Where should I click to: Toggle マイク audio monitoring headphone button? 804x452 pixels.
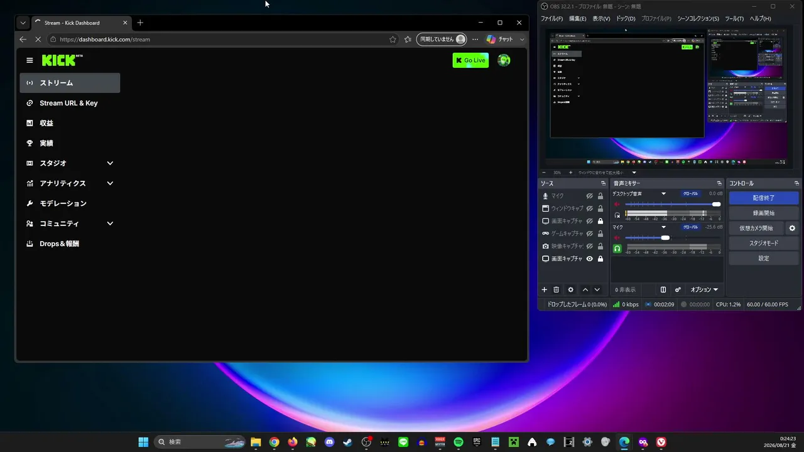pyautogui.click(x=617, y=249)
